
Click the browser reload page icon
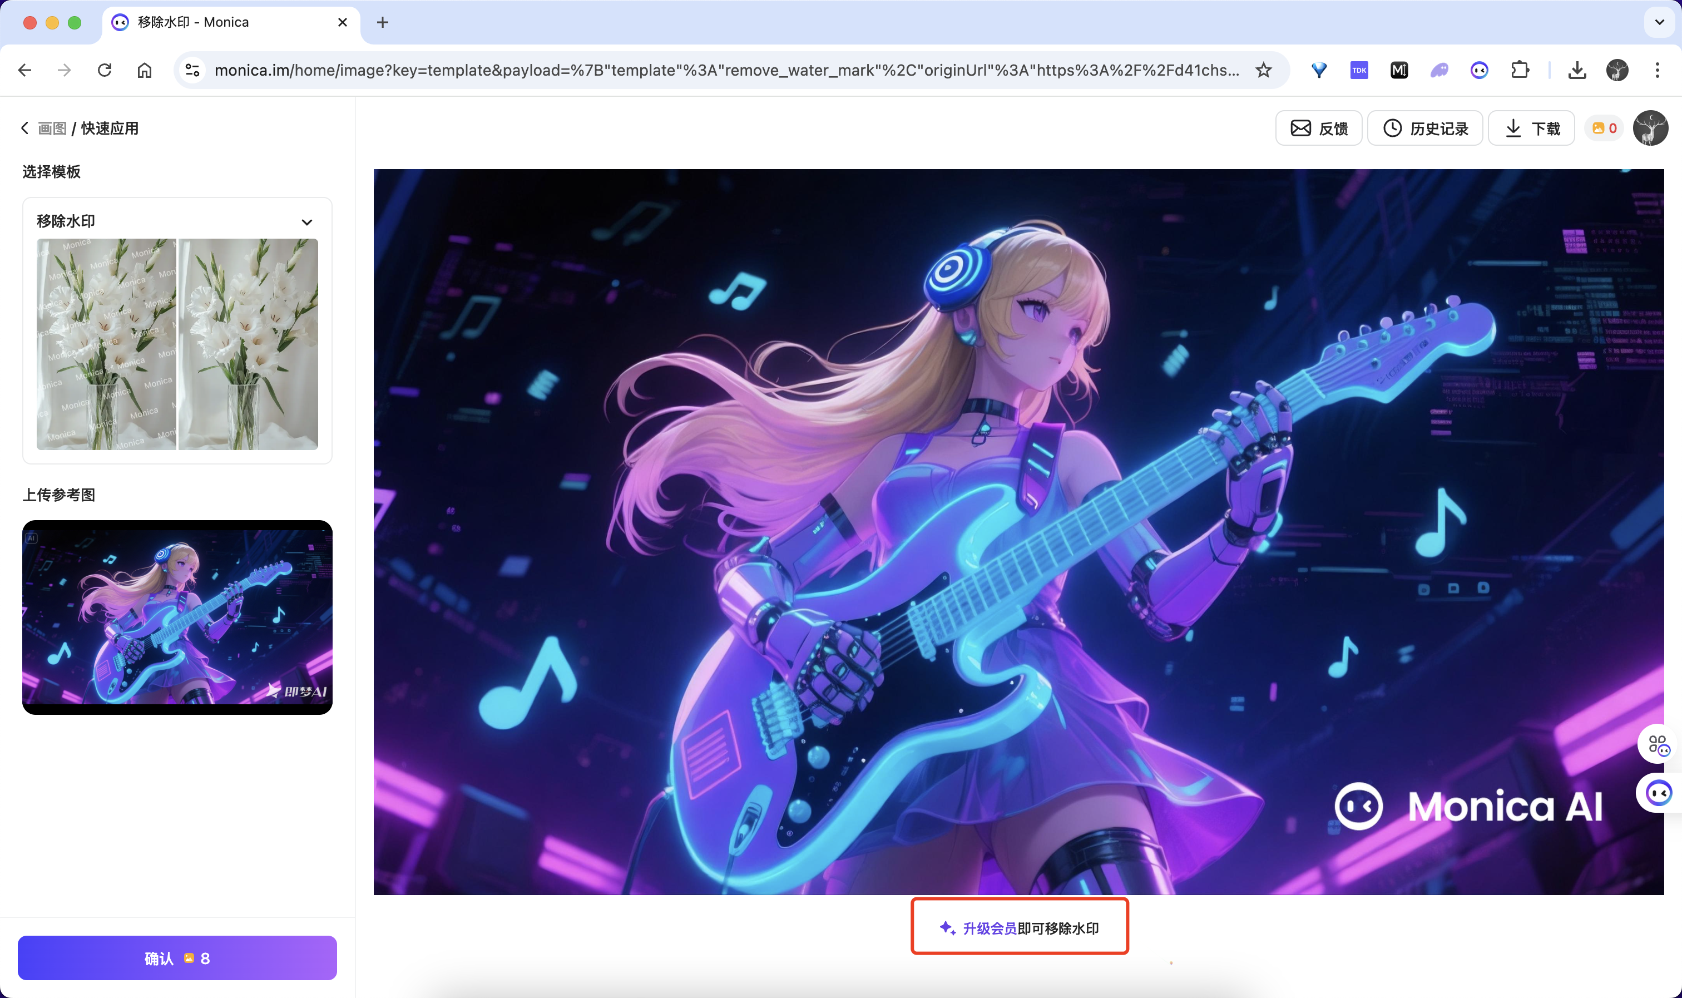pos(104,70)
